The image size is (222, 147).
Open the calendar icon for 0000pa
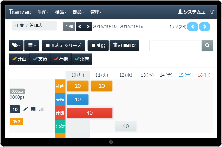pyautogui.click(x=33, y=109)
